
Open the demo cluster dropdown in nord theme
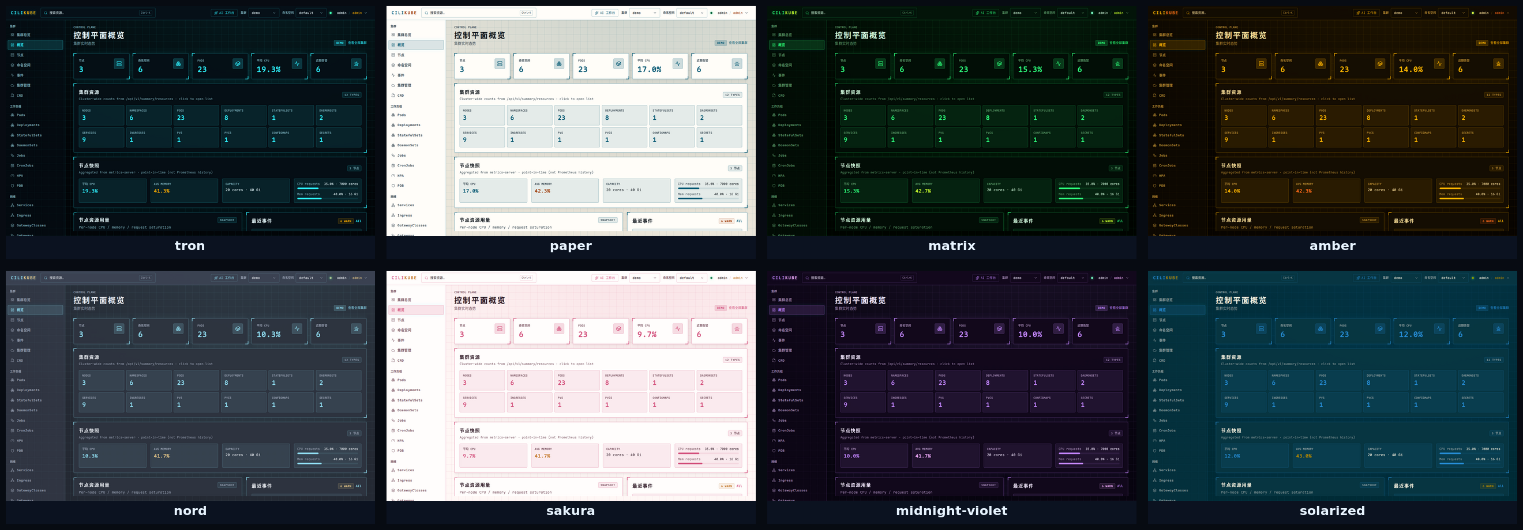click(263, 278)
